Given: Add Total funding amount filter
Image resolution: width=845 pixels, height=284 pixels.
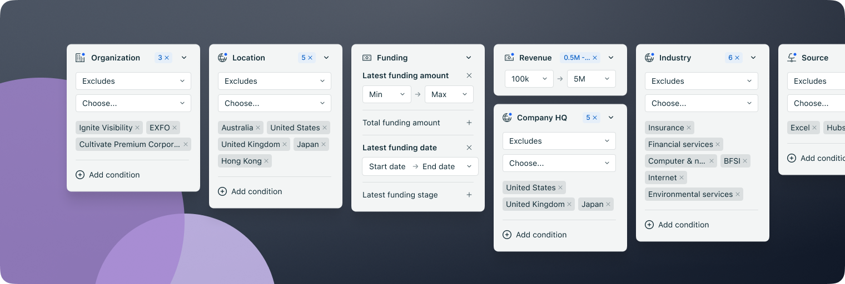Looking at the screenshot, I should pos(469,123).
